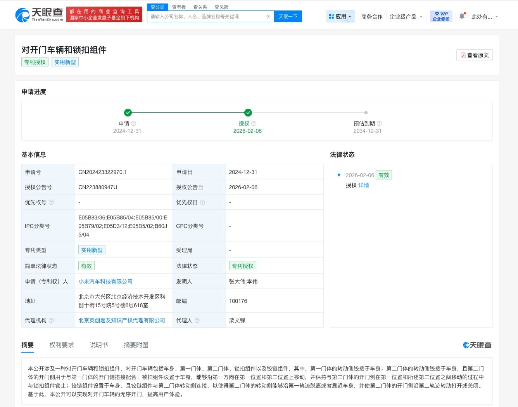This screenshot has width=518, height=407.
Task: Click the notification bell icon
Action: (x=462, y=16)
